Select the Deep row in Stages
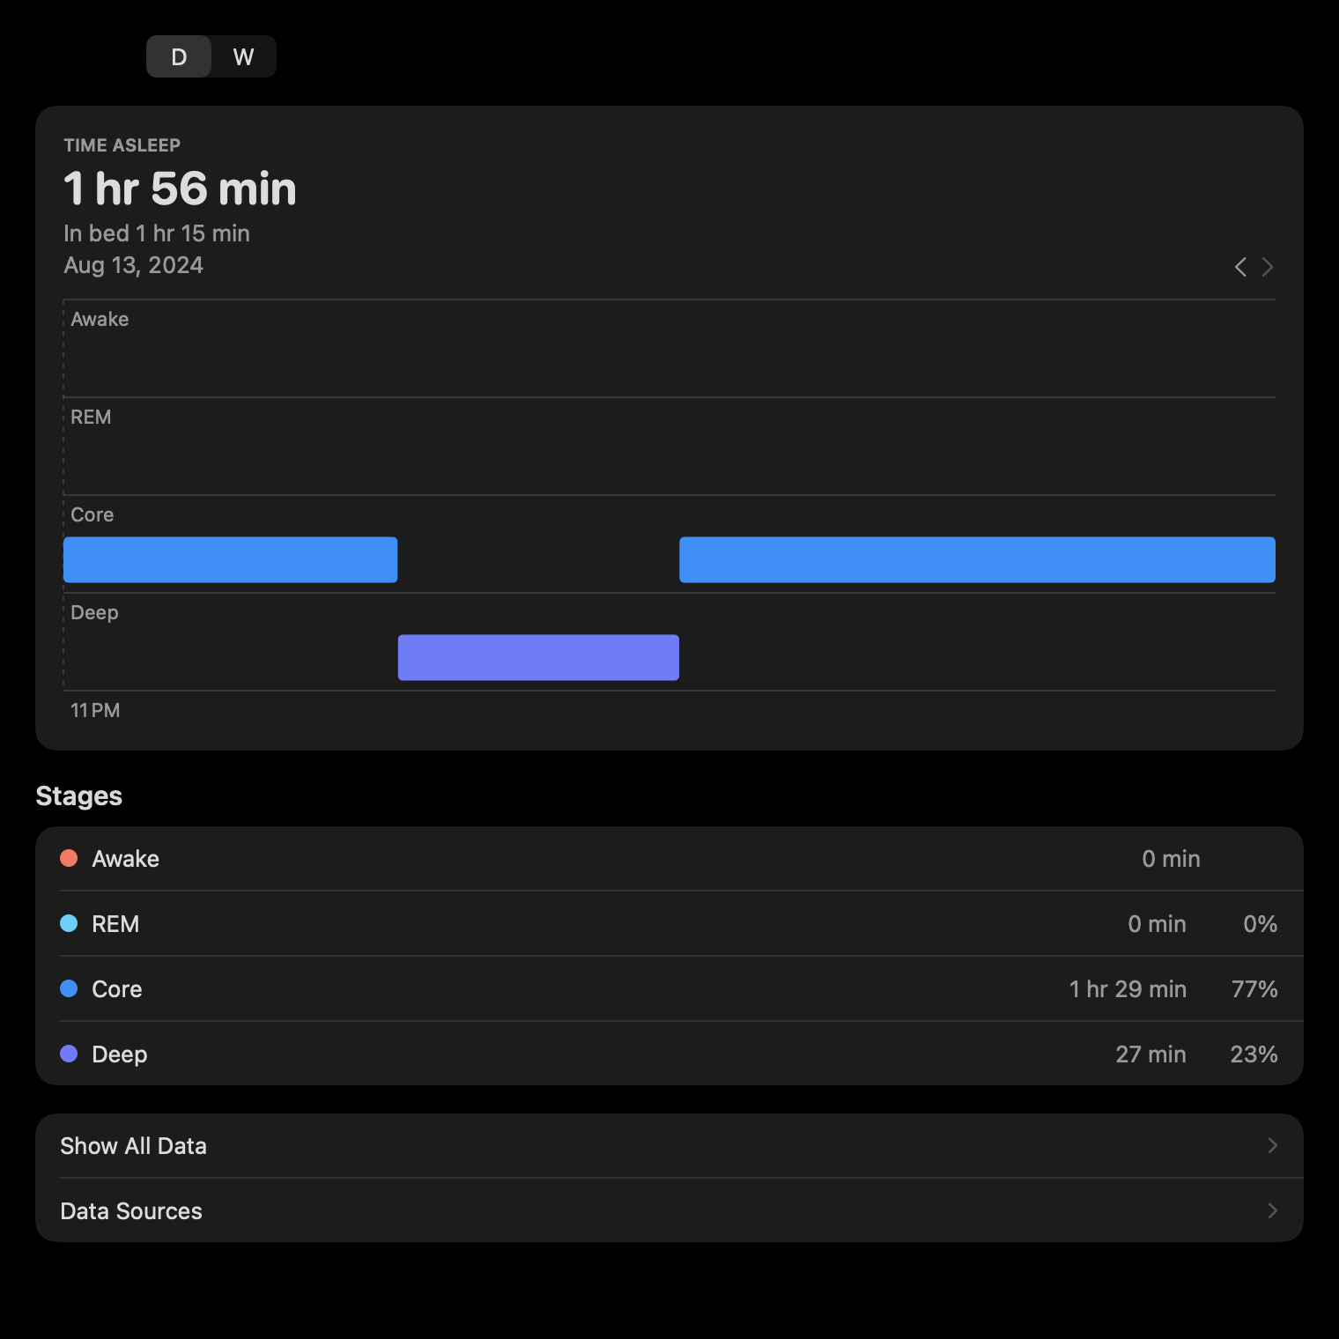The height and width of the screenshot is (1339, 1339). (669, 1054)
